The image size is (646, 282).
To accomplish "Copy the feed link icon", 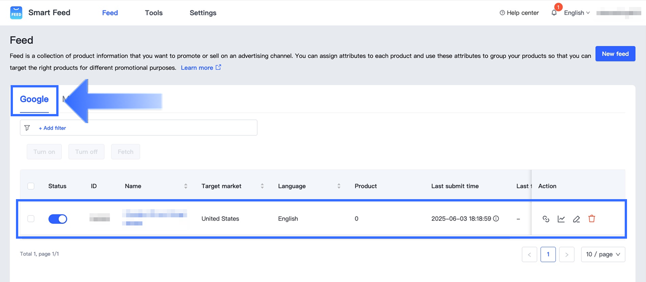I will [546, 219].
